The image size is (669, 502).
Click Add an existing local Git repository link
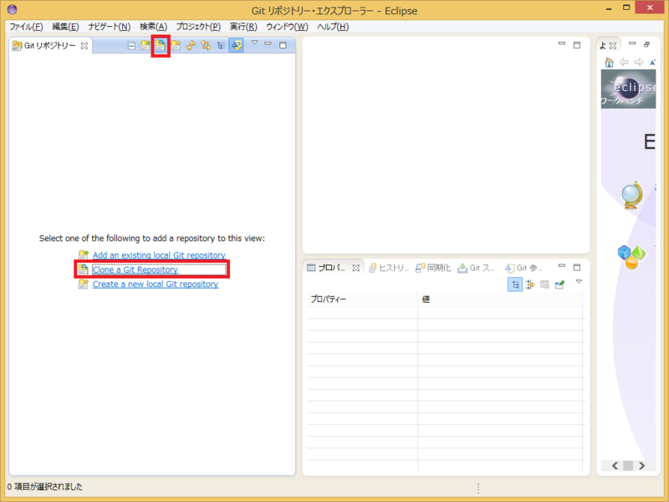tap(159, 255)
